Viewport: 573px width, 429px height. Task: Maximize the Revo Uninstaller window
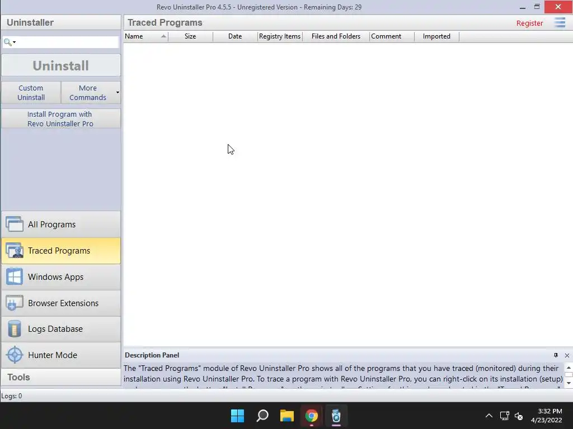click(537, 7)
